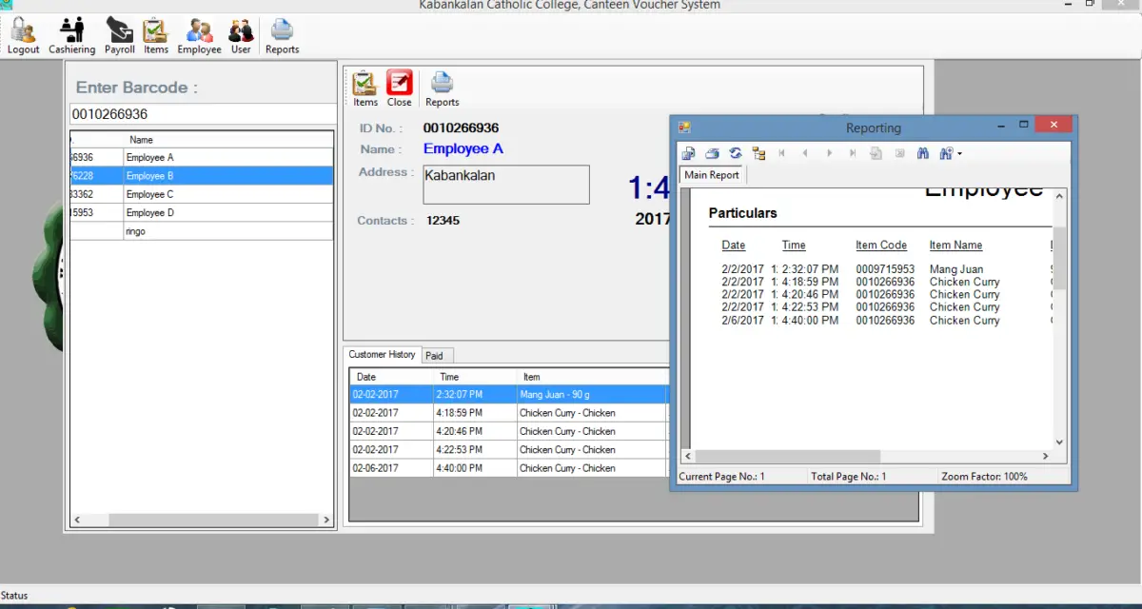The height and width of the screenshot is (609, 1142).
Task: Export the report from the Reporting toolbar
Action: point(688,153)
